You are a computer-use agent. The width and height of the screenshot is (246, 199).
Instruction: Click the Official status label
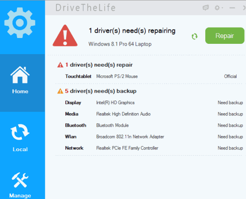point(230,76)
